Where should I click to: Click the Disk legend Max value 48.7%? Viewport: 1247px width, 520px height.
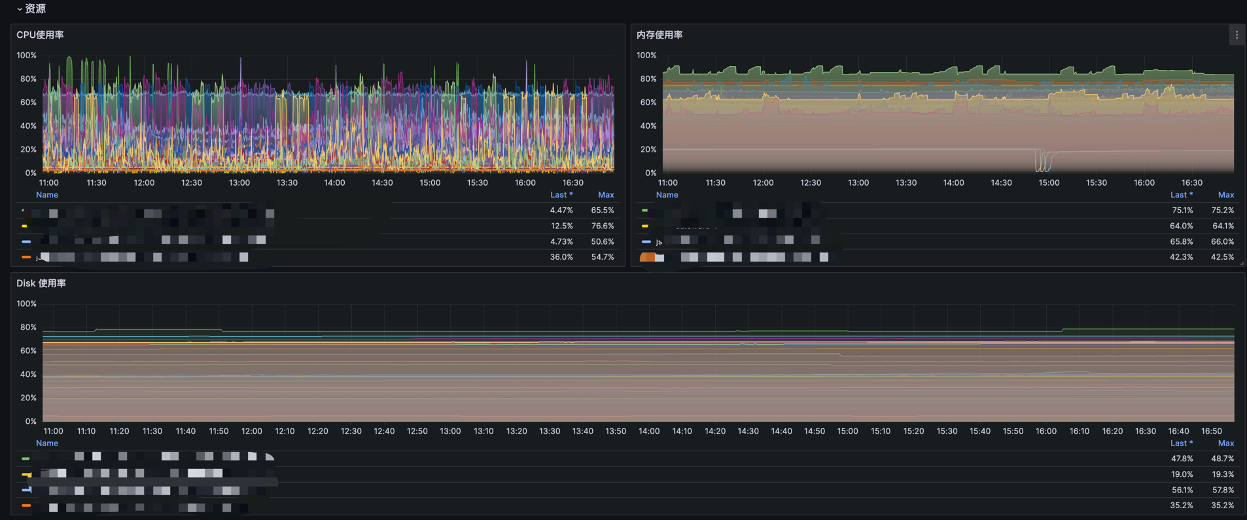click(x=1223, y=459)
